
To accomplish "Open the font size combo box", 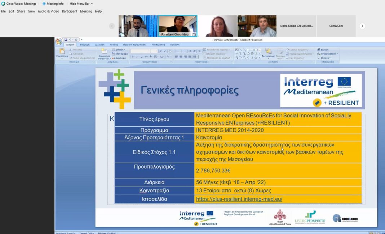I will pos(154,51).
